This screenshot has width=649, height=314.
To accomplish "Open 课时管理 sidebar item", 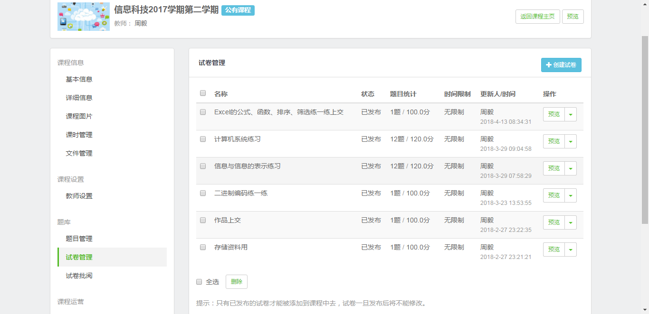I will coord(79,135).
